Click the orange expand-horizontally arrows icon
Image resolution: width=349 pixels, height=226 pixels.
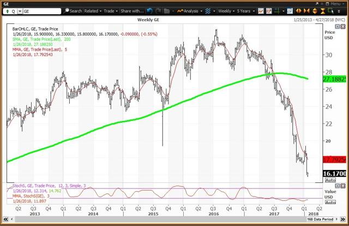point(298,11)
